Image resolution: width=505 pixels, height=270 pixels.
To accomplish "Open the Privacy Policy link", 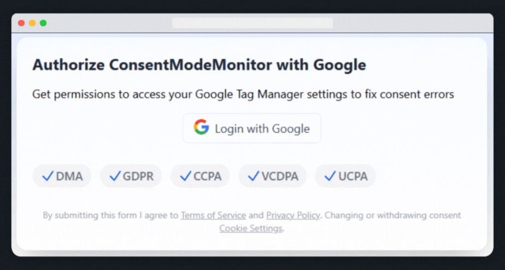I will click(293, 215).
